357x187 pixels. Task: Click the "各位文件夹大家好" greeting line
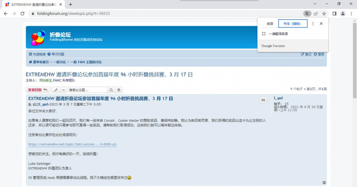tap(43, 111)
